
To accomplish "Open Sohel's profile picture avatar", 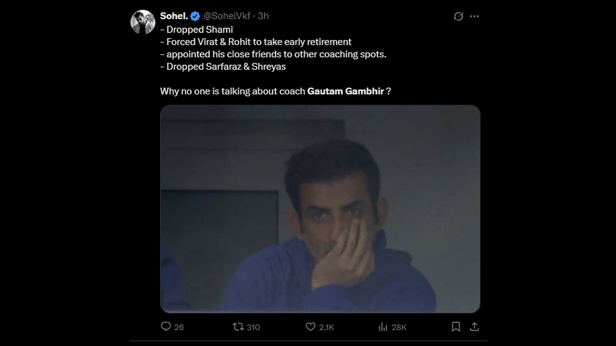I will [x=142, y=22].
